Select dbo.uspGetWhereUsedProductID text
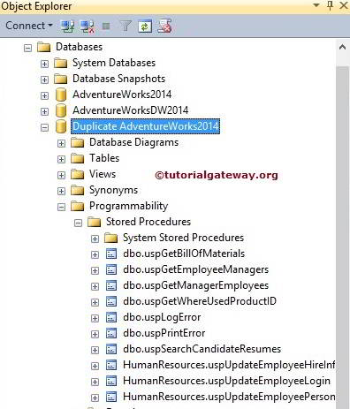The height and width of the screenshot is (409, 350). pyautogui.click(x=200, y=301)
